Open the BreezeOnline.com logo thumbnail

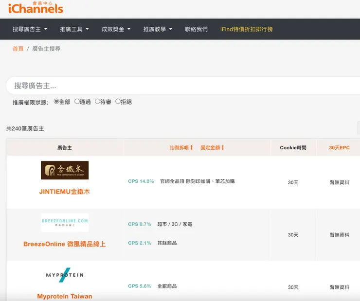tap(65, 223)
